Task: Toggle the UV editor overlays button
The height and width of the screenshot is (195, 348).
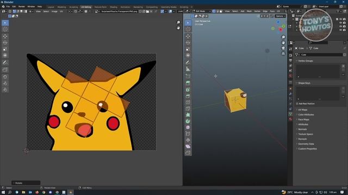Action: point(170,11)
